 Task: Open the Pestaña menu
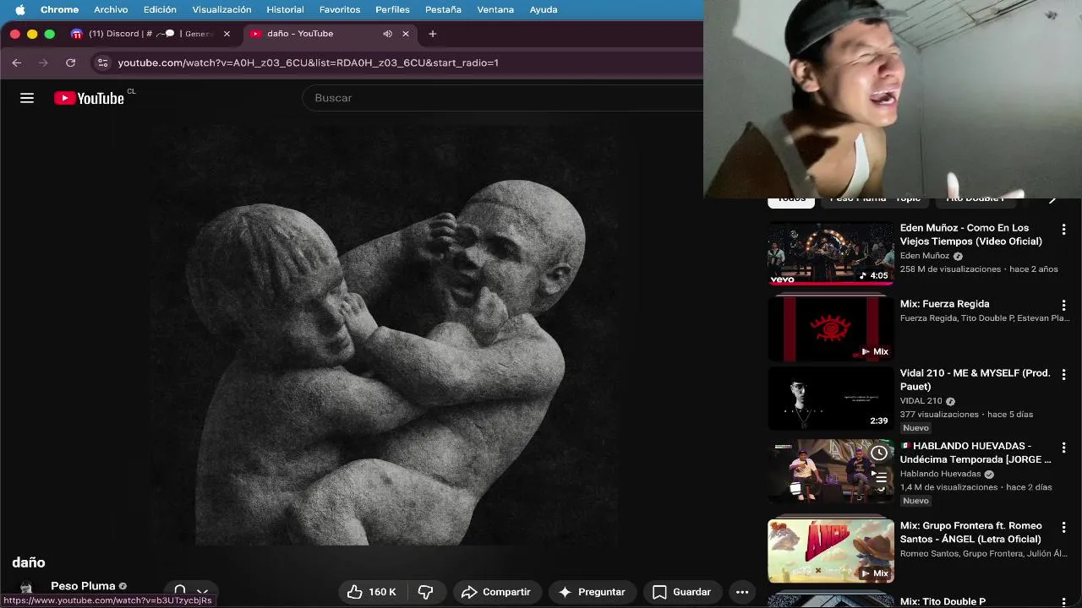tap(443, 9)
